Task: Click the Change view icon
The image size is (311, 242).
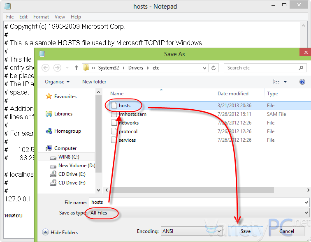Action: click(x=276, y=82)
